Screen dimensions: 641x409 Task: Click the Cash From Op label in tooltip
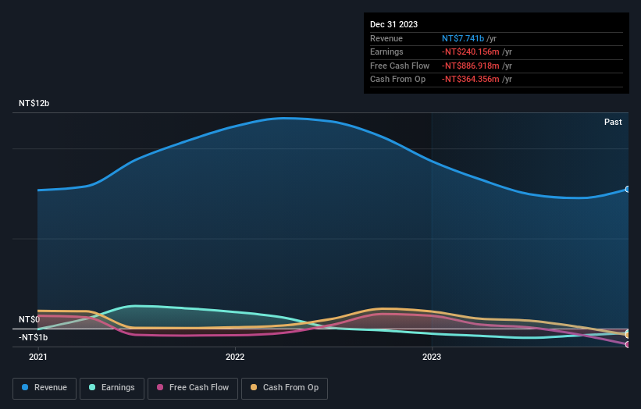coord(397,80)
